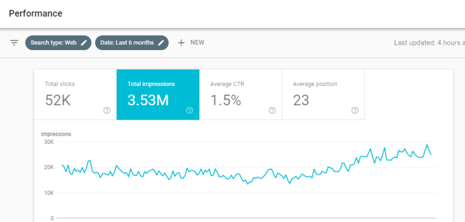The width and height of the screenshot is (465, 222).
Task: Edit the Date: Last 6 months pencil
Action: click(161, 43)
